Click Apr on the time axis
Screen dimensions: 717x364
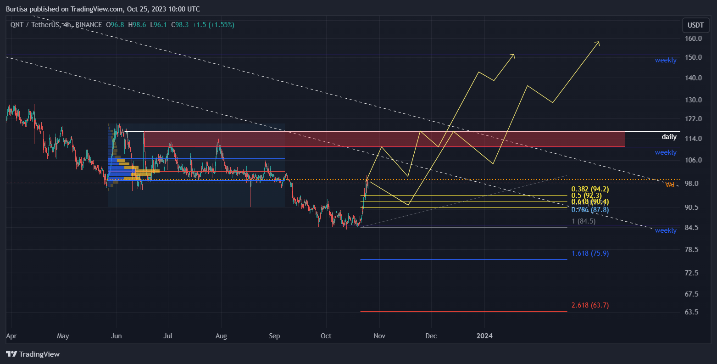(11, 336)
